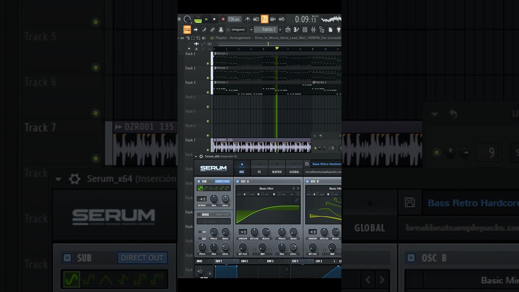Image resolution: width=519 pixels, height=292 pixels.
Task: Click the right-arrow auto scrolling icon
Action: 195,30
